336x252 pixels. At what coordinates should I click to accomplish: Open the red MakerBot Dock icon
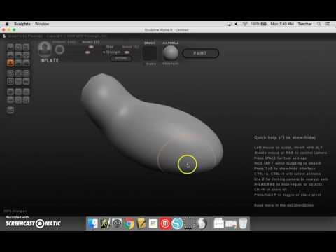(165, 223)
